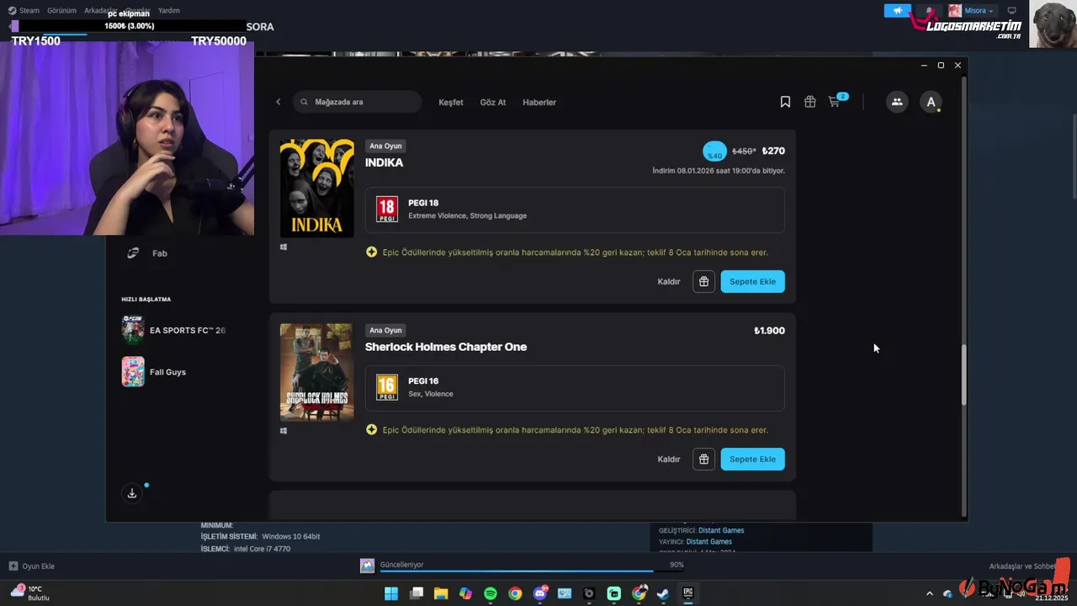The image size is (1077, 606).
Task: Open Steam from the taskbar
Action: coord(663,593)
